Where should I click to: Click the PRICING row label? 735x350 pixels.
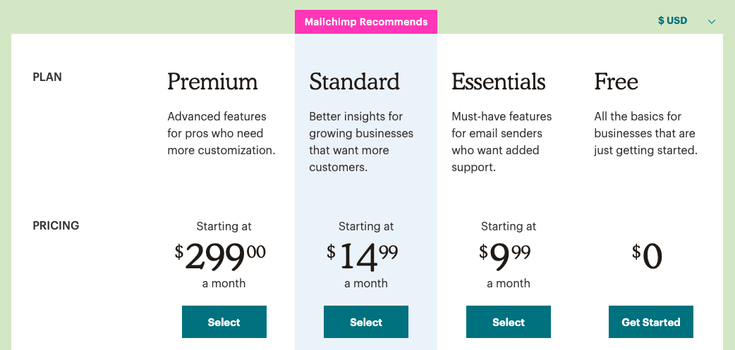tap(56, 226)
